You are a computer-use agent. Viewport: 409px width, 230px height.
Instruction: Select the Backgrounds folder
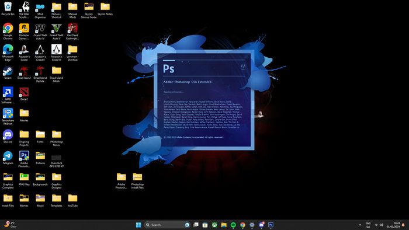[40, 179]
